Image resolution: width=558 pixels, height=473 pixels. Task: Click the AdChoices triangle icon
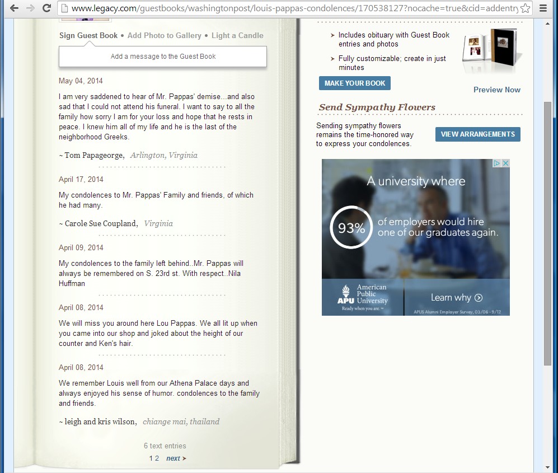tap(496, 163)
